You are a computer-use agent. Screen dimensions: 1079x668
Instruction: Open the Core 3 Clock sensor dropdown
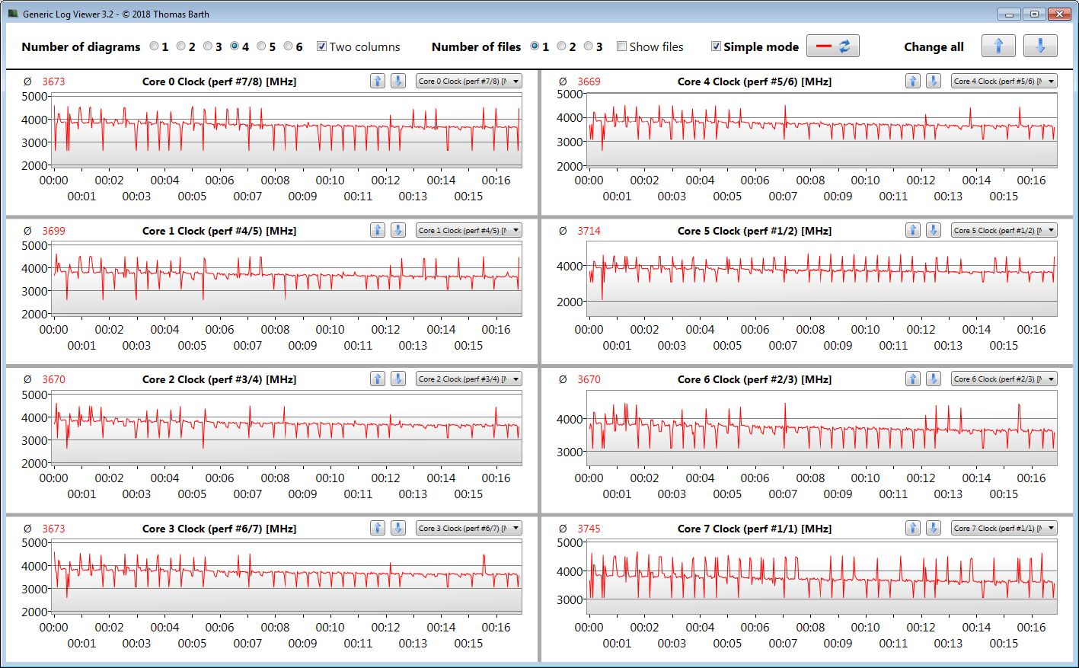click(x=469, y=528)
